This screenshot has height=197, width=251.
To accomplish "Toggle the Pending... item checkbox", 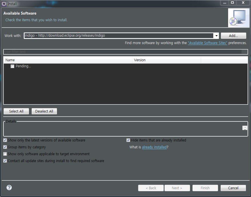I will (12, 66).
